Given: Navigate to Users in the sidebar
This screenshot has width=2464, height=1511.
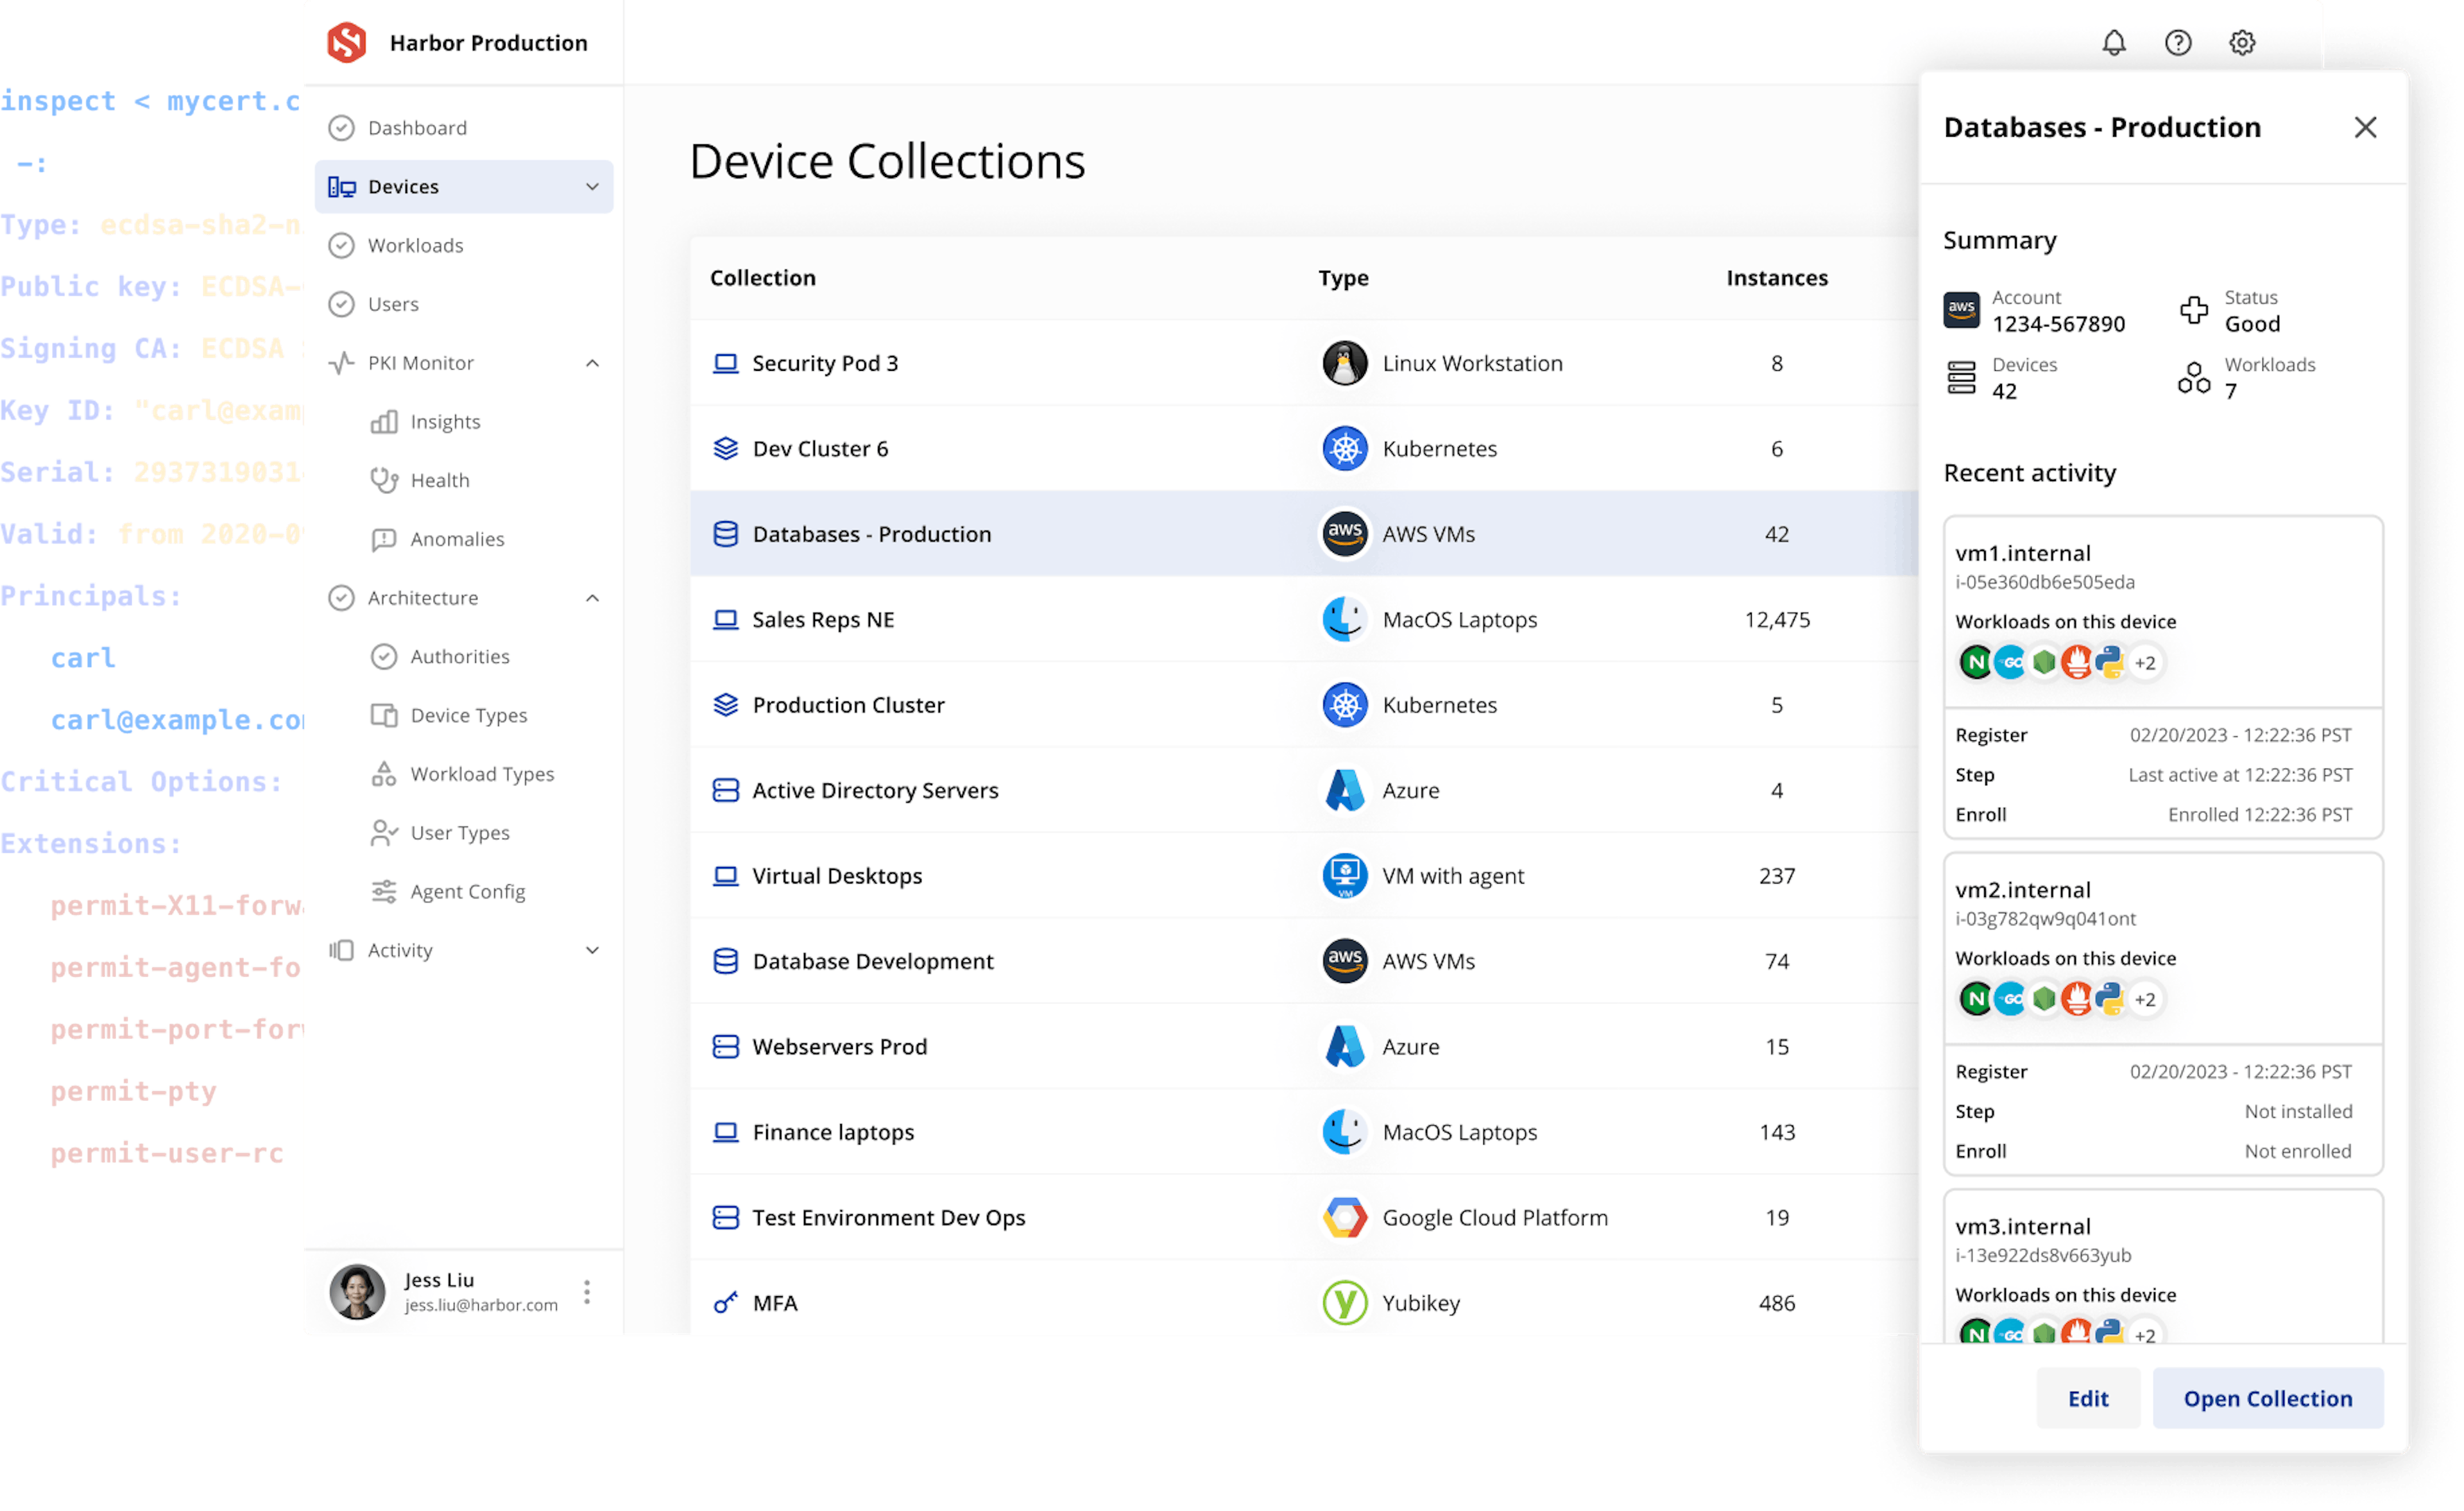Looking at the screenshot, I should (393, 304).
